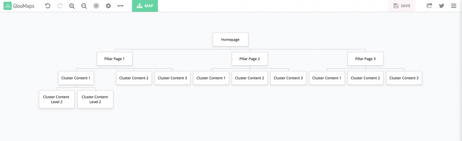Select Cluster Content 3 under Pillar Page 3
The width and height of the screenshot is (462, 141).
pyautogui.click(x=404, y=78)
